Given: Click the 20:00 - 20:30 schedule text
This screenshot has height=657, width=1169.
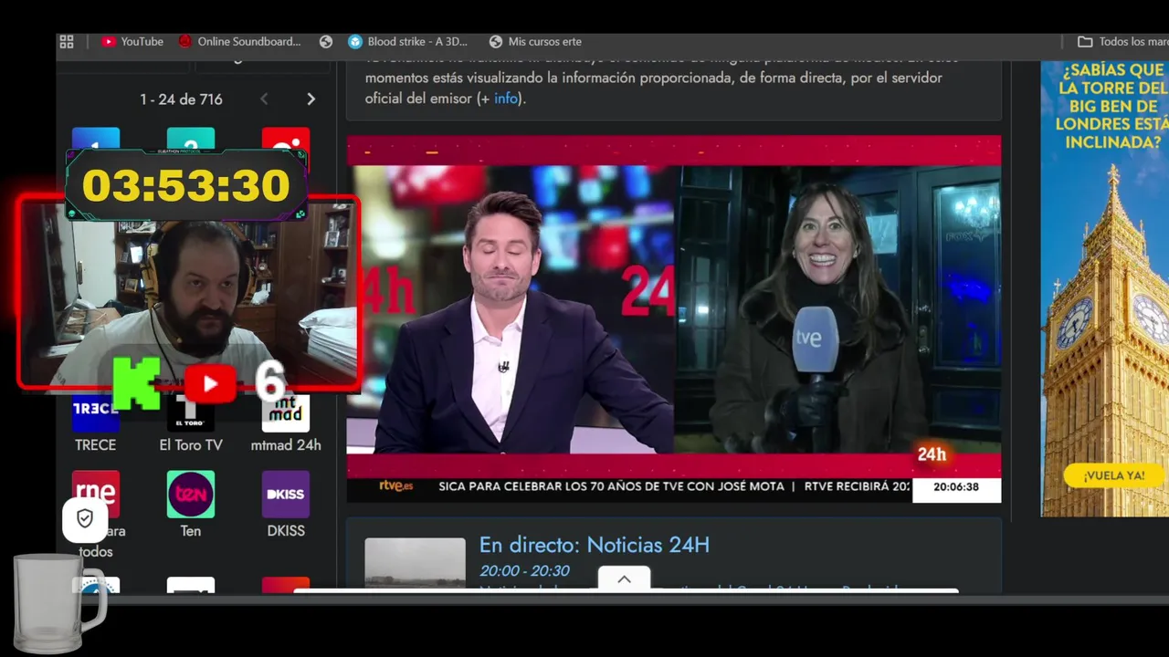Looking at the screenshot, I should point(524,571).
